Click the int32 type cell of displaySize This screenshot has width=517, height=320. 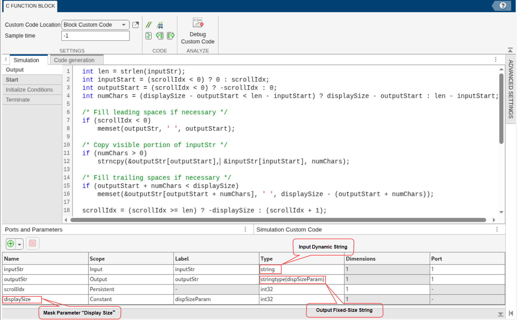[x=302, y=299]
